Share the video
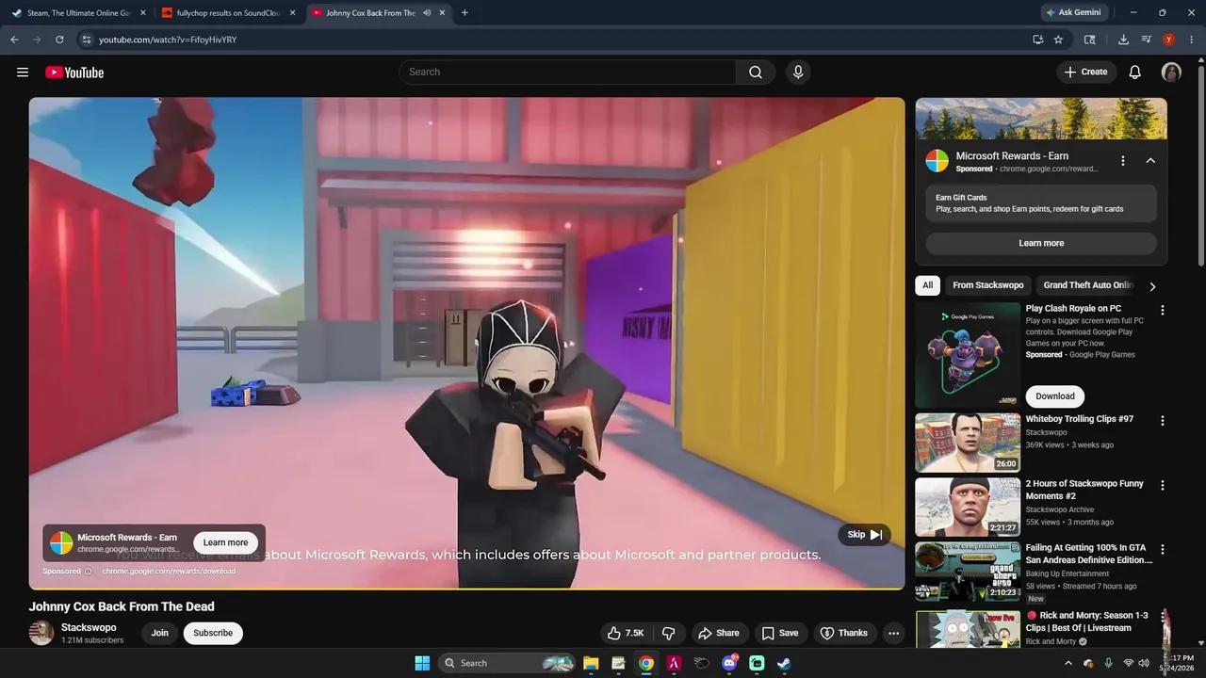The width and height of the screenshot is (1206, 678). pyautogui.click(x=719, y=633)
